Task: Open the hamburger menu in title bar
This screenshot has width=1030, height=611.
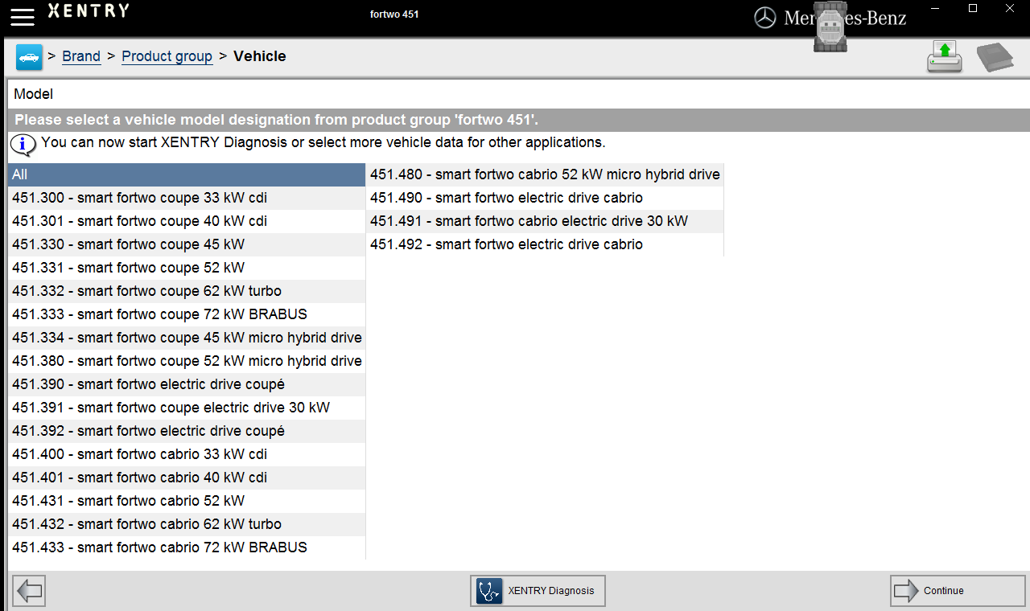Action: click(x=23, y=16)
